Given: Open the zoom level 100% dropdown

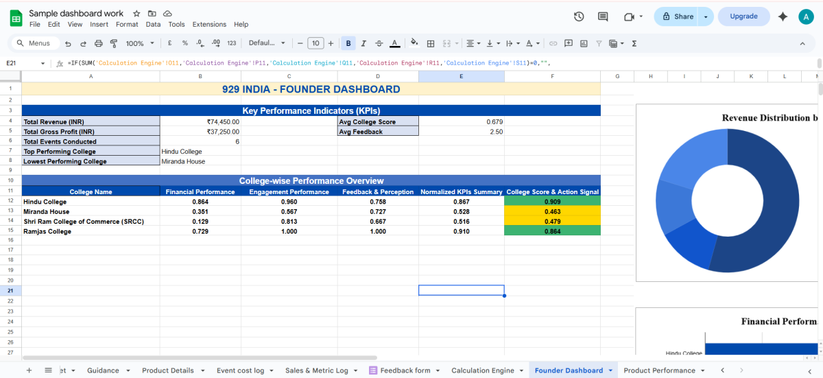Looking at the screenshot, I should 140,43.
